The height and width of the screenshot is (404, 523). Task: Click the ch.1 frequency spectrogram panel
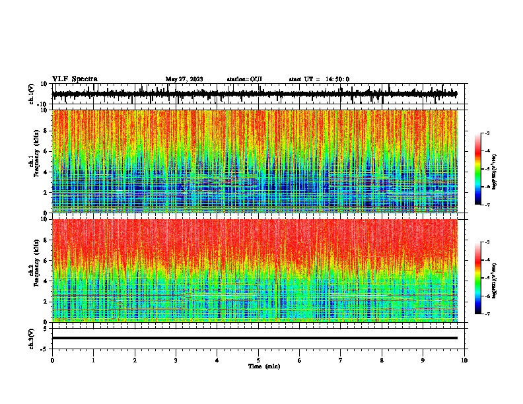point(255,161)
